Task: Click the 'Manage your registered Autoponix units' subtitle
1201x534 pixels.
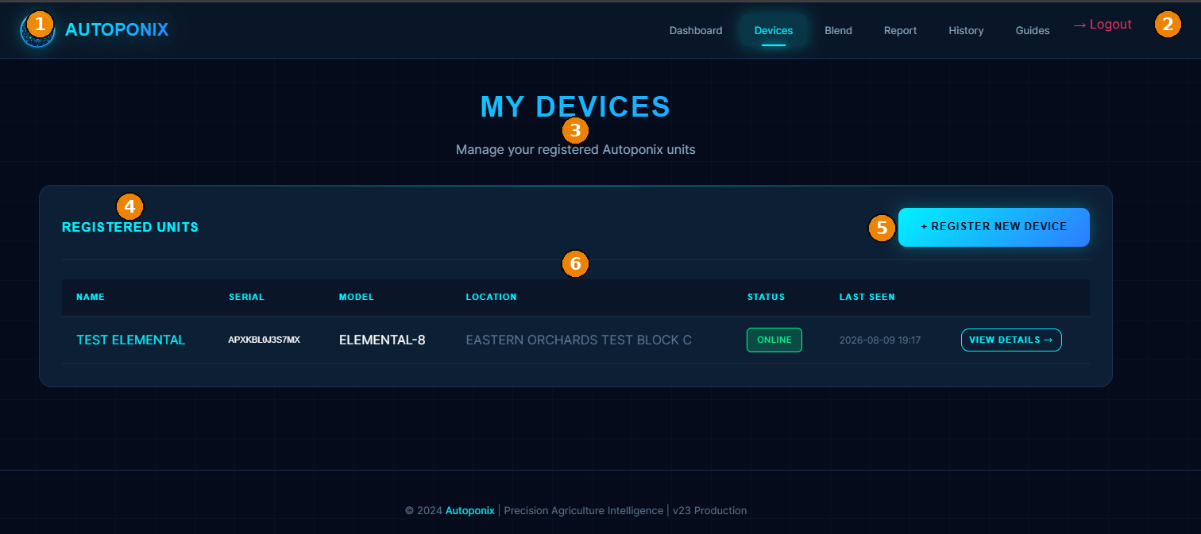Action: point(576,149)
